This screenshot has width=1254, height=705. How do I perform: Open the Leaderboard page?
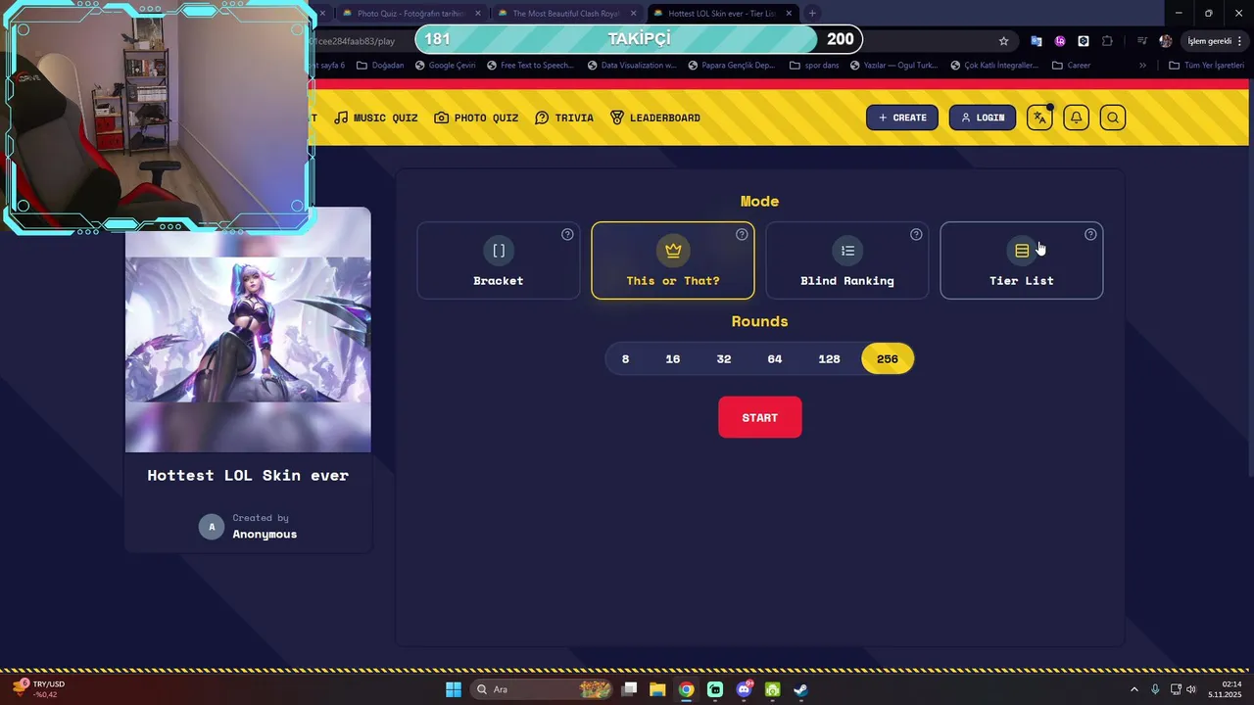[x=655, y=117]
